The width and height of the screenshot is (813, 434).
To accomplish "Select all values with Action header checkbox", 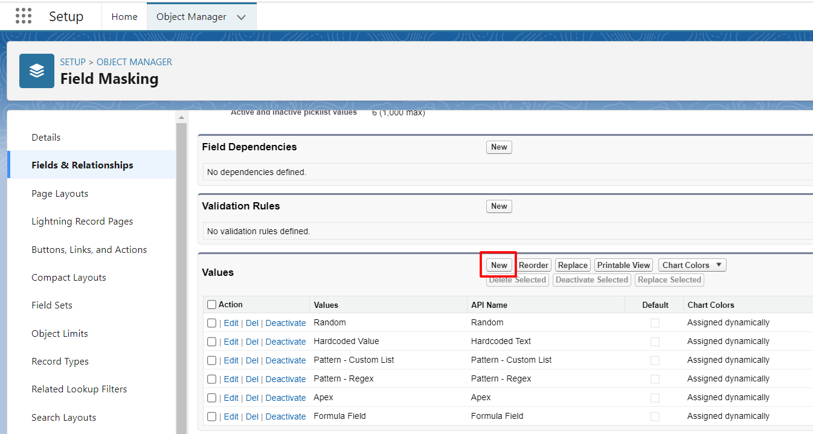I will 211,305.
